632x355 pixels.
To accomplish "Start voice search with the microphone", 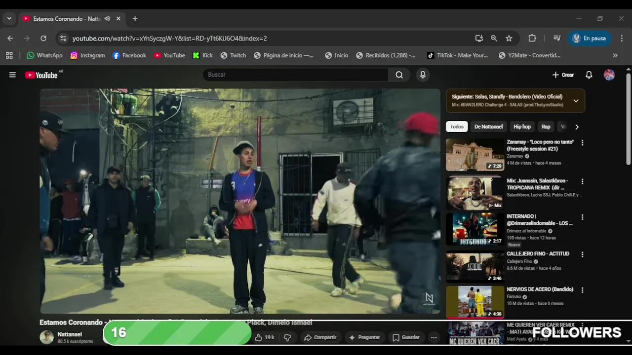I will pos(423,75).
